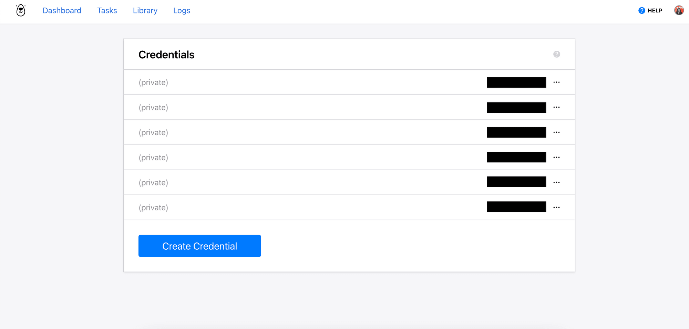
Task: Open the fourth credential's ellipsis menu
Action: (557, 157)
